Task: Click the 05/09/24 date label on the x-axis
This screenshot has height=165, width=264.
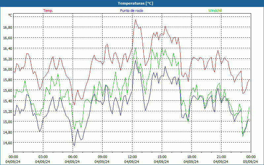Action: pos(250,162)
